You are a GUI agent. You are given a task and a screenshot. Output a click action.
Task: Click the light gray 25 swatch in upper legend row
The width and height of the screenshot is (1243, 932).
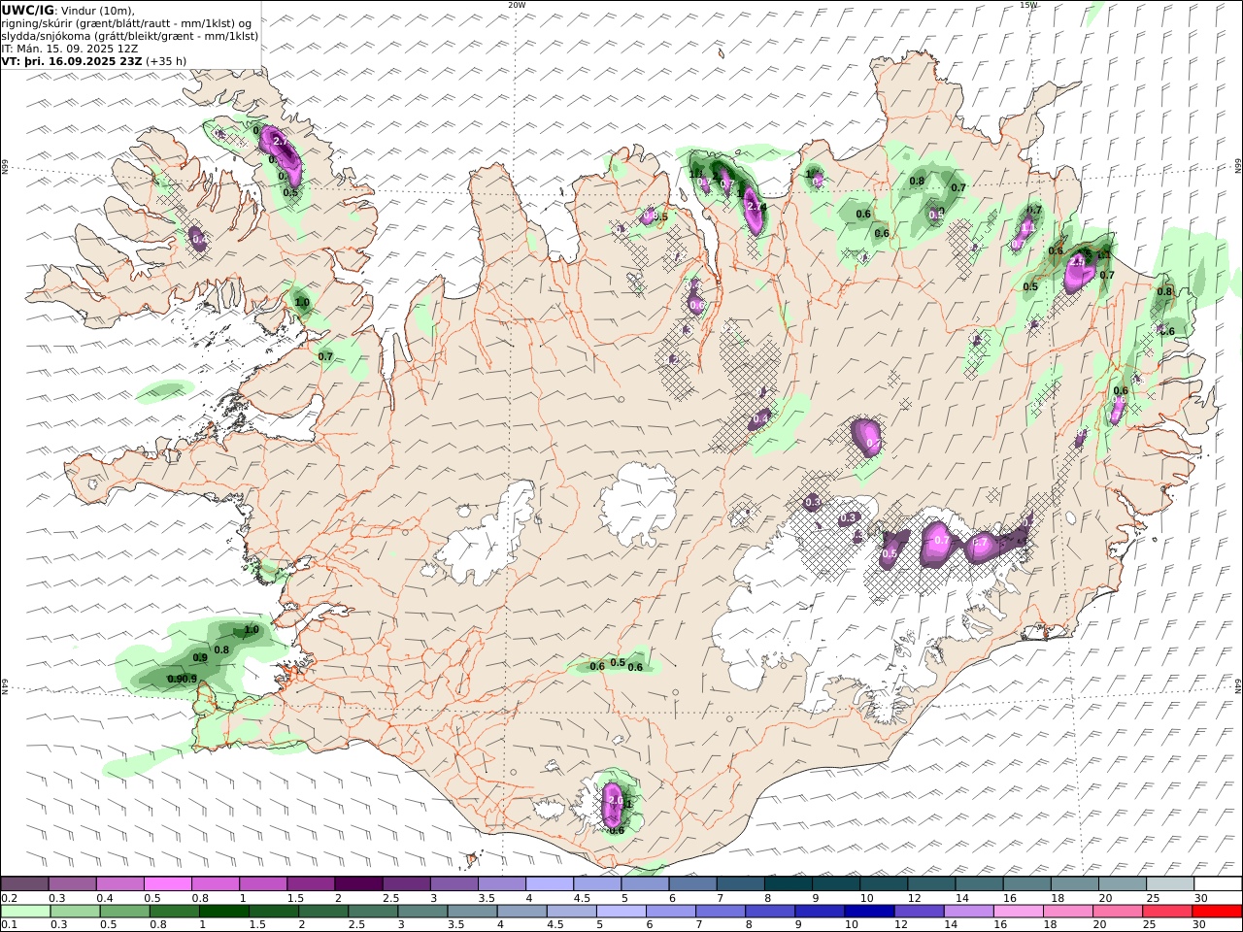click(x=1169, y=883)
